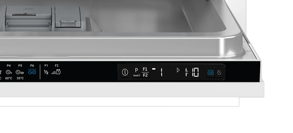
Task: Tap the P program select button
Action: 137,72
